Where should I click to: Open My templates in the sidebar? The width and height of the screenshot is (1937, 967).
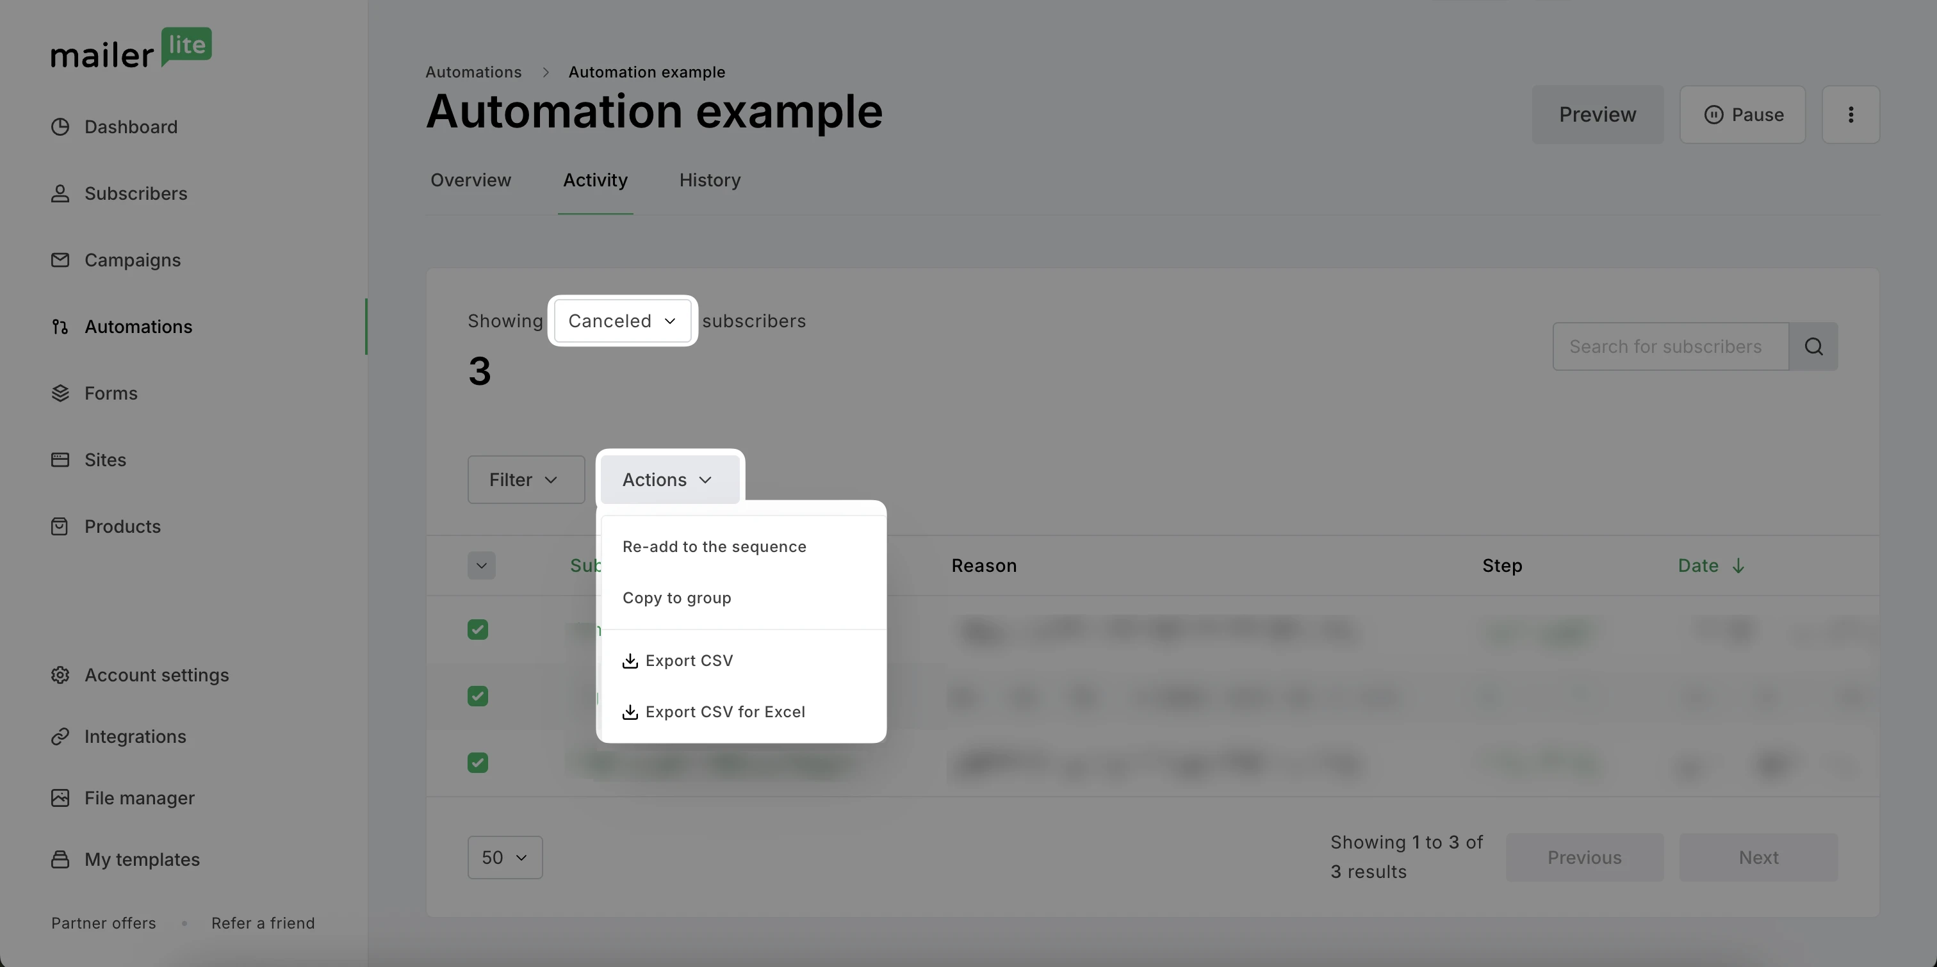tap(142, 859)
